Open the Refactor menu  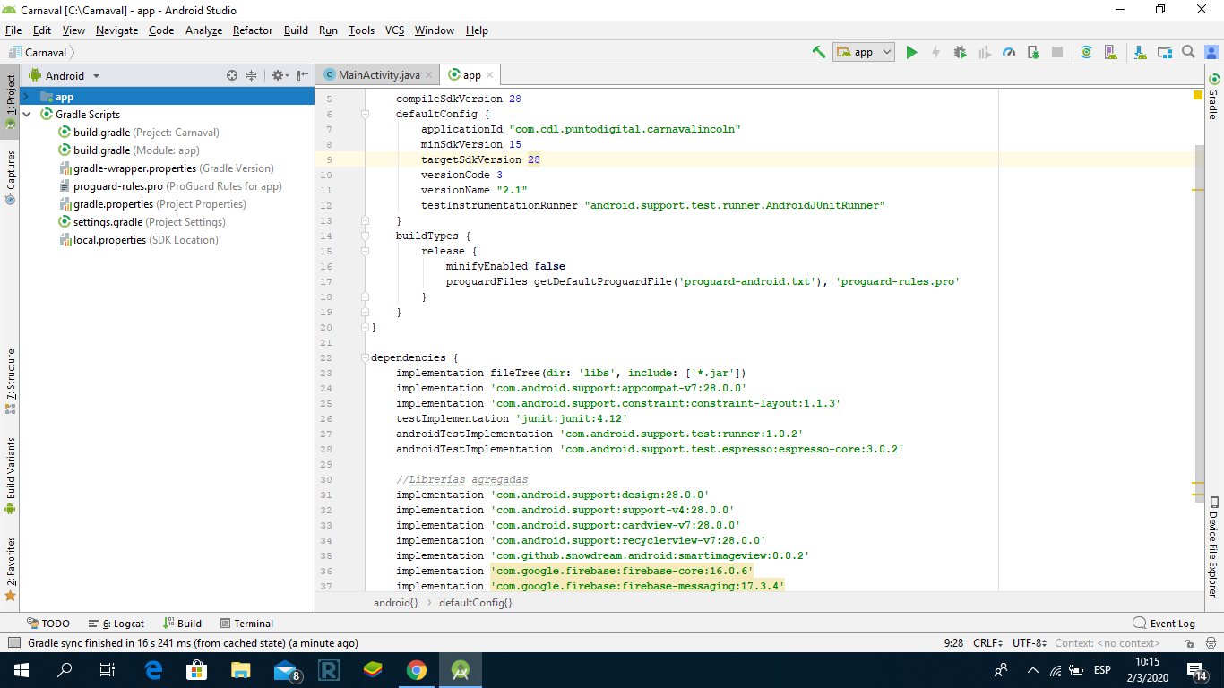(253, 30)
